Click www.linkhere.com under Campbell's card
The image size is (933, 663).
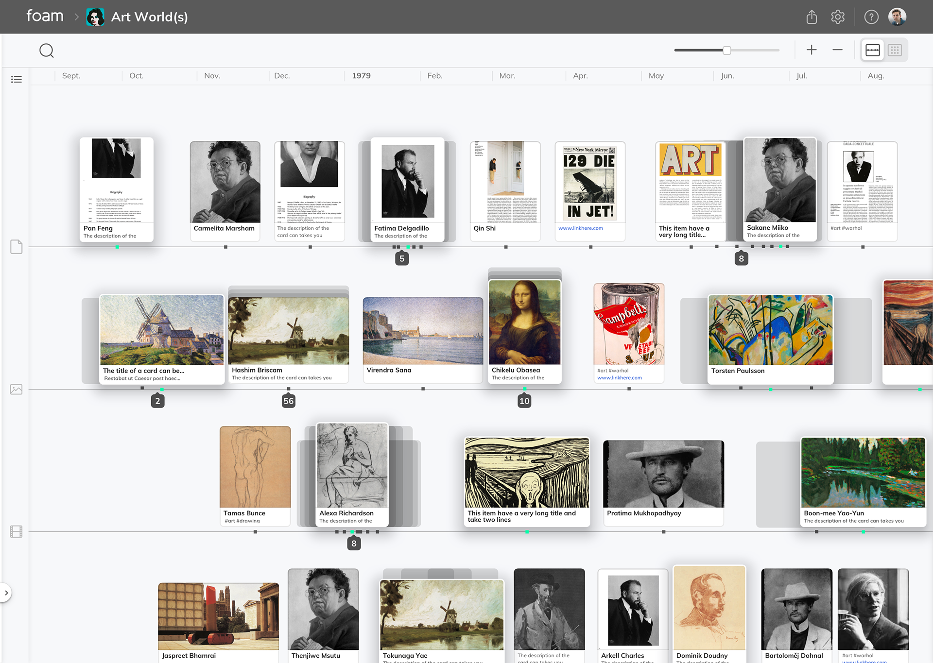[x=620, y=378]
